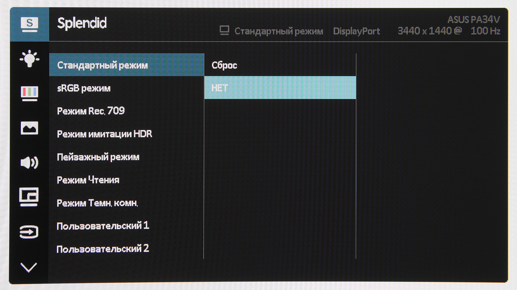This screenshot has width=517, height=290.
Task: Select sRGB режим preset
Action: point(84,88)
